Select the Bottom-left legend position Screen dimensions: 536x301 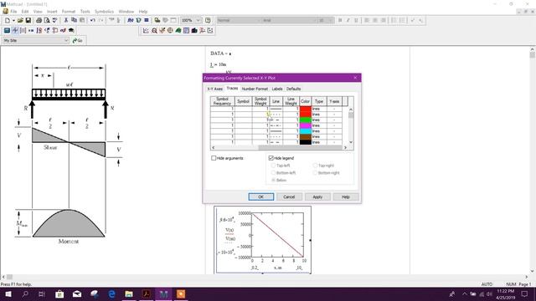click(x=274, y=173)
